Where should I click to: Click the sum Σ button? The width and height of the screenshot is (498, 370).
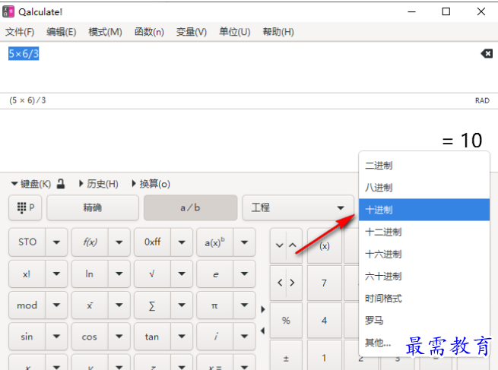(x=153, y=305)
